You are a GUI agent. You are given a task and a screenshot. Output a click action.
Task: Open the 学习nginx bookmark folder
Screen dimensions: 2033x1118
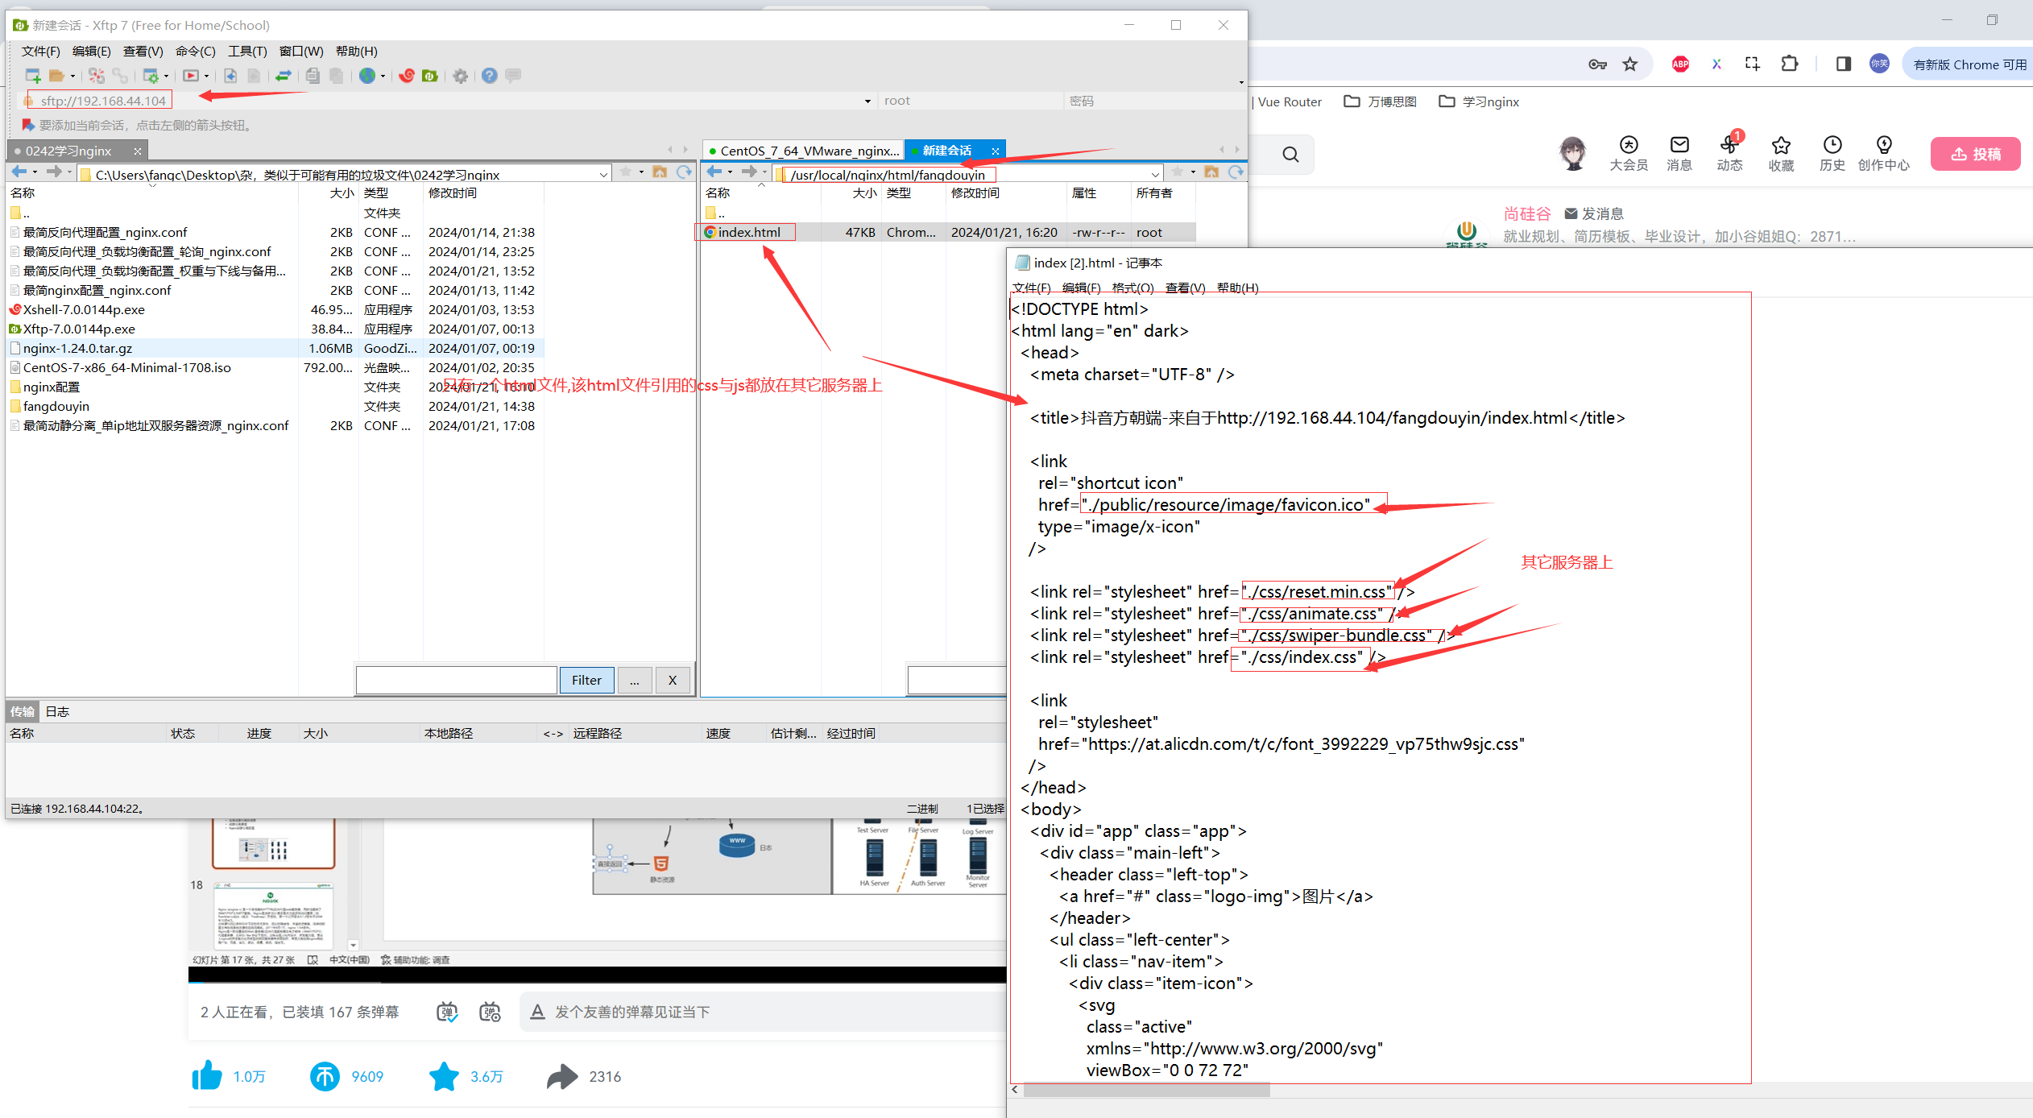pos(1479,101)
